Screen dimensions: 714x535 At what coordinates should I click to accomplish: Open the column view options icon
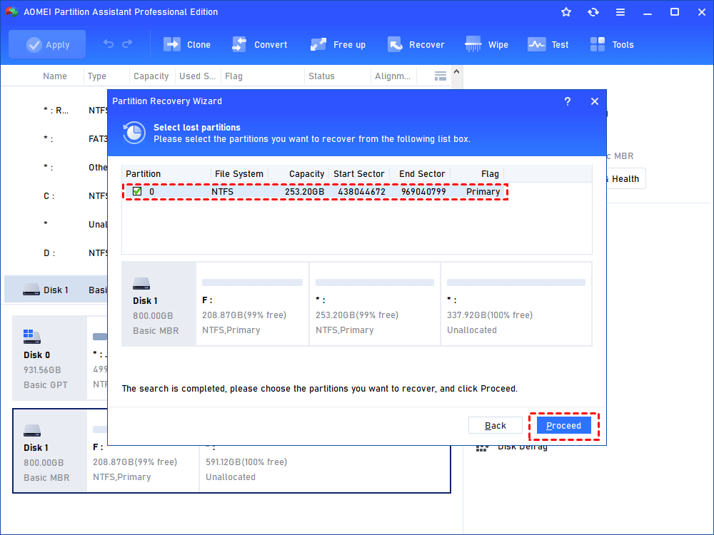pyautogui.click(x=440, y=75)
